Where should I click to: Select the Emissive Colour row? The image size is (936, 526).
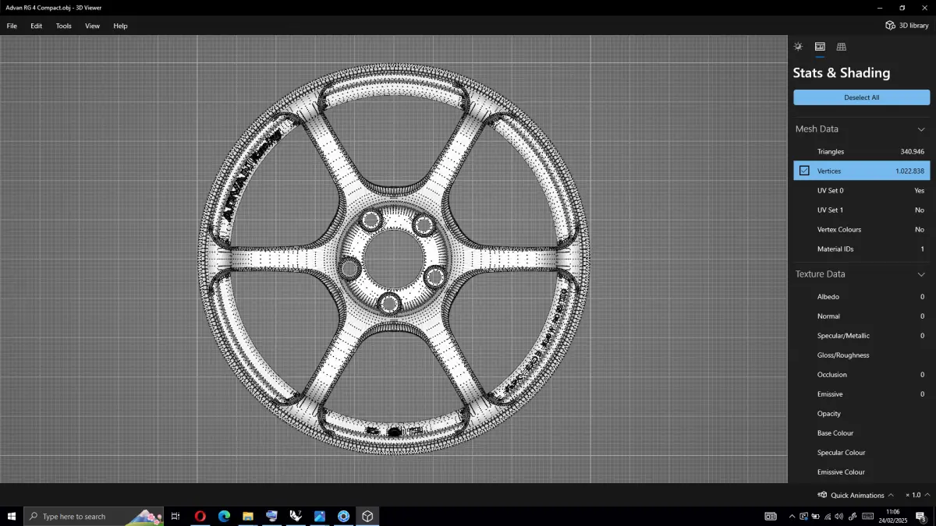click(862, 471)
